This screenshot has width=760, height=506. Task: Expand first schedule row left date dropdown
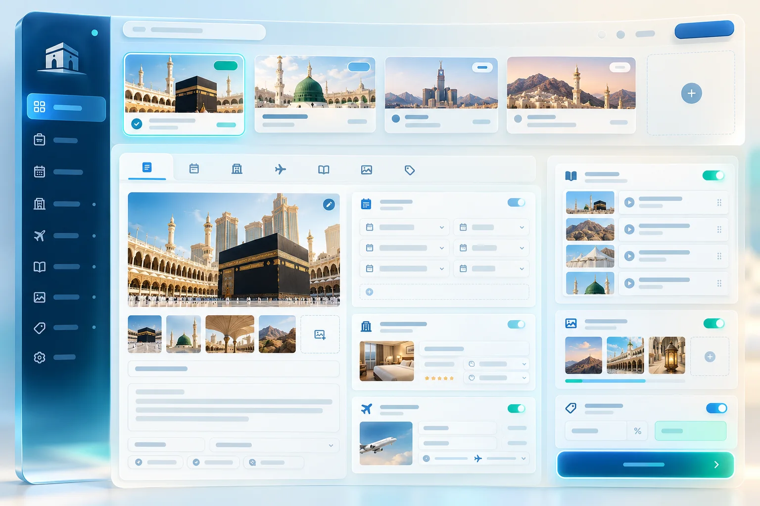point(404,227)
